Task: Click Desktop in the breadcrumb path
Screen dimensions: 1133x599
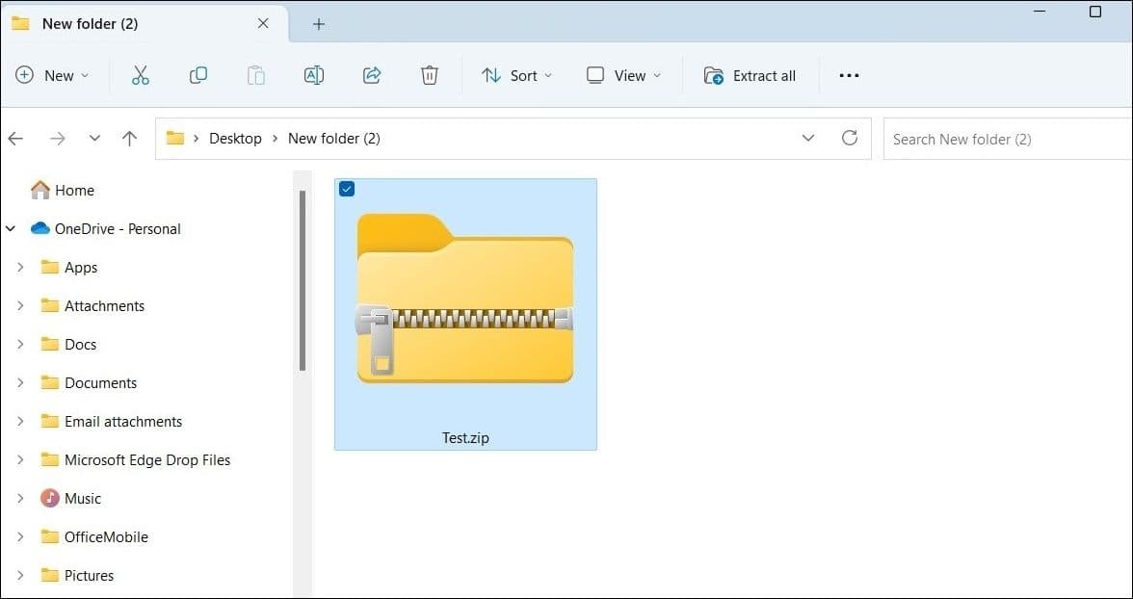Action: pyautogui.click(x=235, y=138)
